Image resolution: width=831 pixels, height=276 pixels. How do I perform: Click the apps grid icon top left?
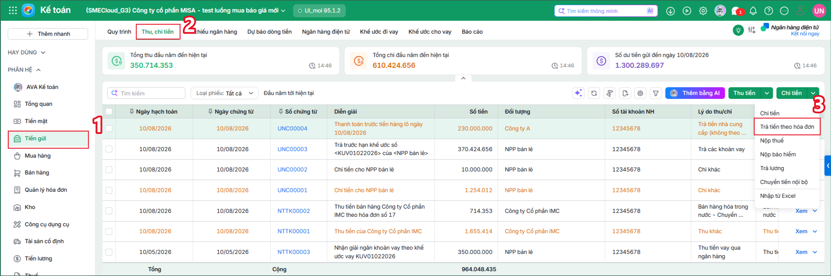coord(13,10)
